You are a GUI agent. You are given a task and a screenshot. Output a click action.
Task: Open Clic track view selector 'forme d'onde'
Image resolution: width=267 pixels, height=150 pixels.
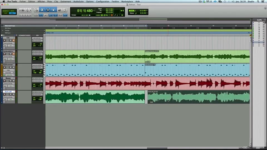coord(9,43)
